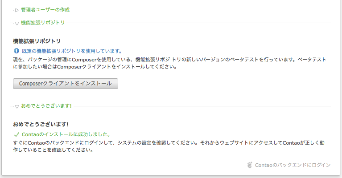Click the green おめでとうございます! legend title
The height and width of the screenshot is (178, 342).
coord(46,106)
